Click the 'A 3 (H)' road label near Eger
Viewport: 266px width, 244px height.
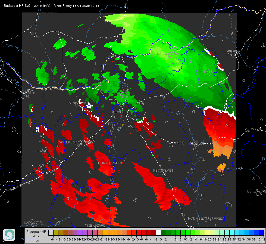click(190, 86)
